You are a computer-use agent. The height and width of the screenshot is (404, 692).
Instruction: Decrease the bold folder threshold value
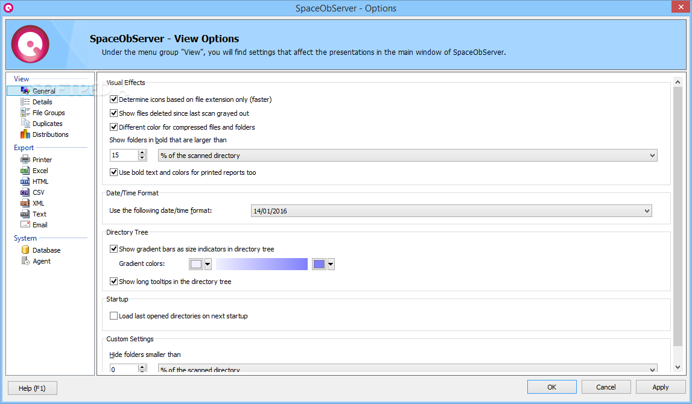tap(142, 158)
